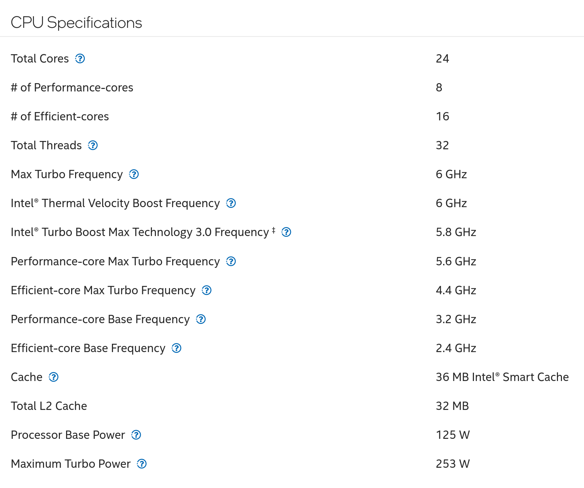Click the Max Turbo Frequency info icon
584x488 pixels.
click(x=134, y=174)
